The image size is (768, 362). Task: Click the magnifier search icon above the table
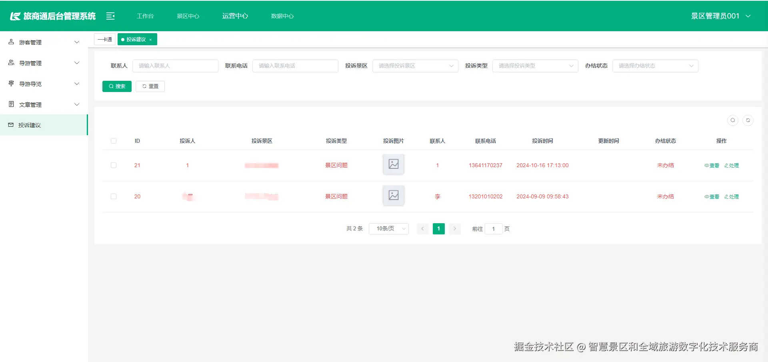tap(732, 120)
